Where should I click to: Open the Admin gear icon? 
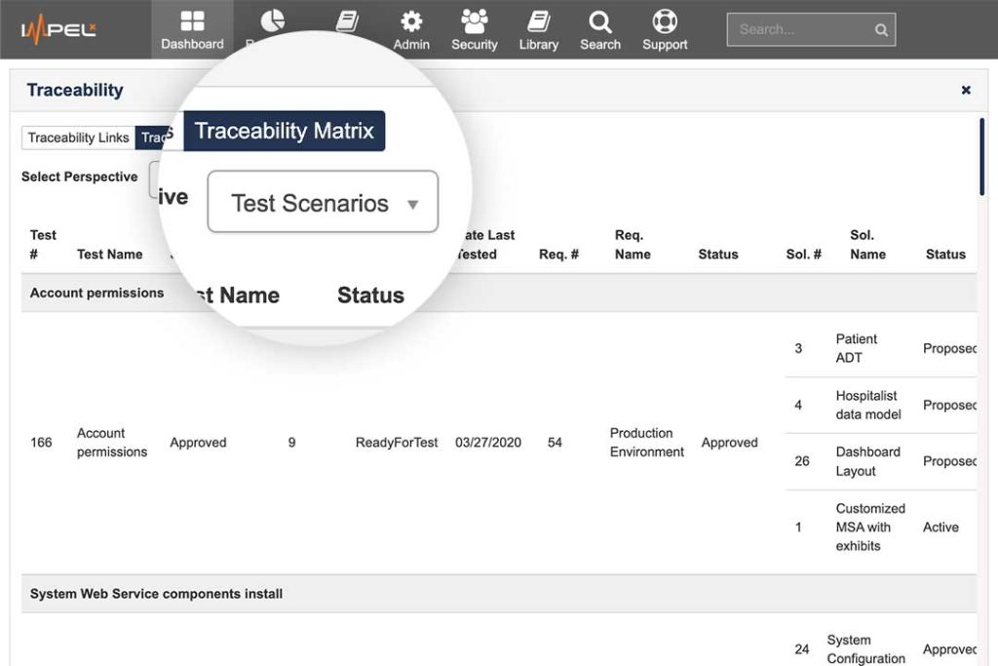click(x=410, y=29)
